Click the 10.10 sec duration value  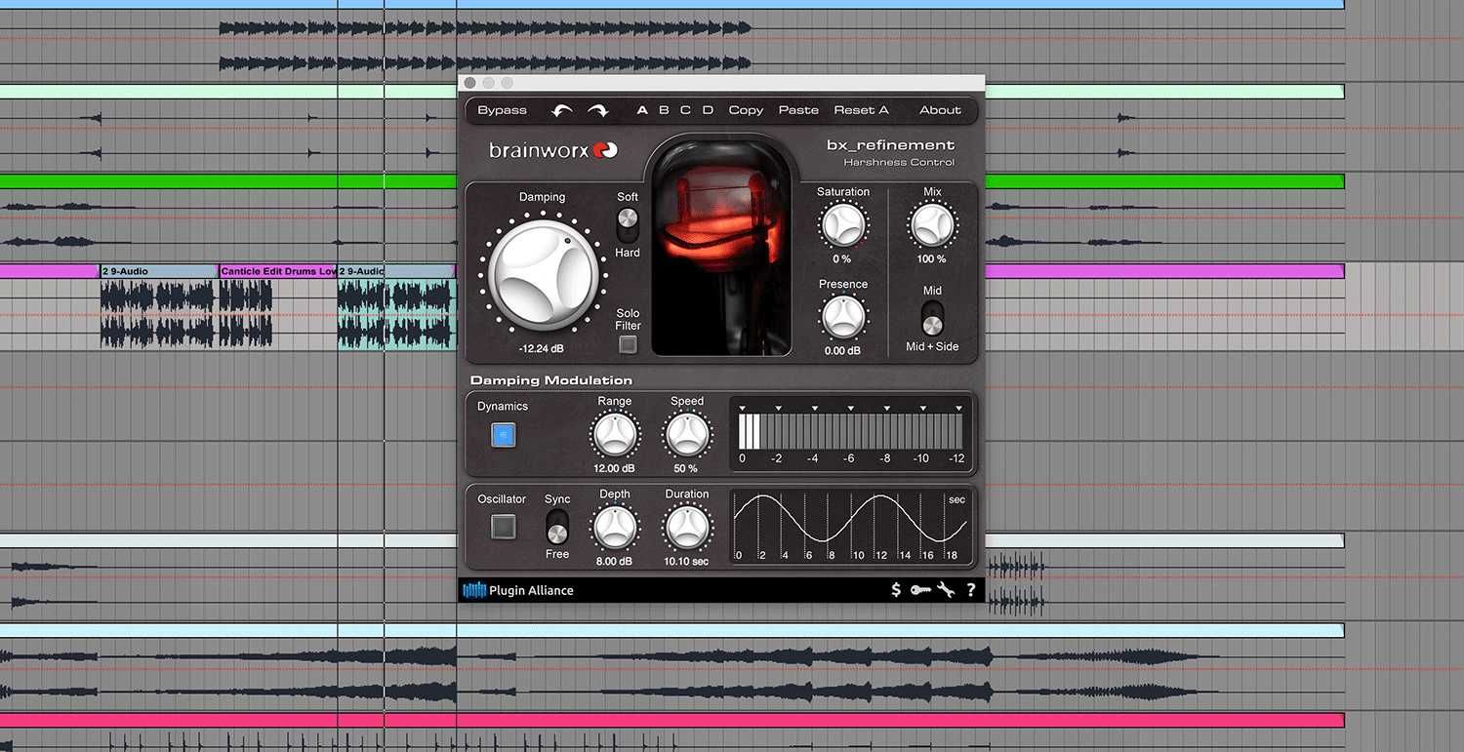(x=687, y=562)
